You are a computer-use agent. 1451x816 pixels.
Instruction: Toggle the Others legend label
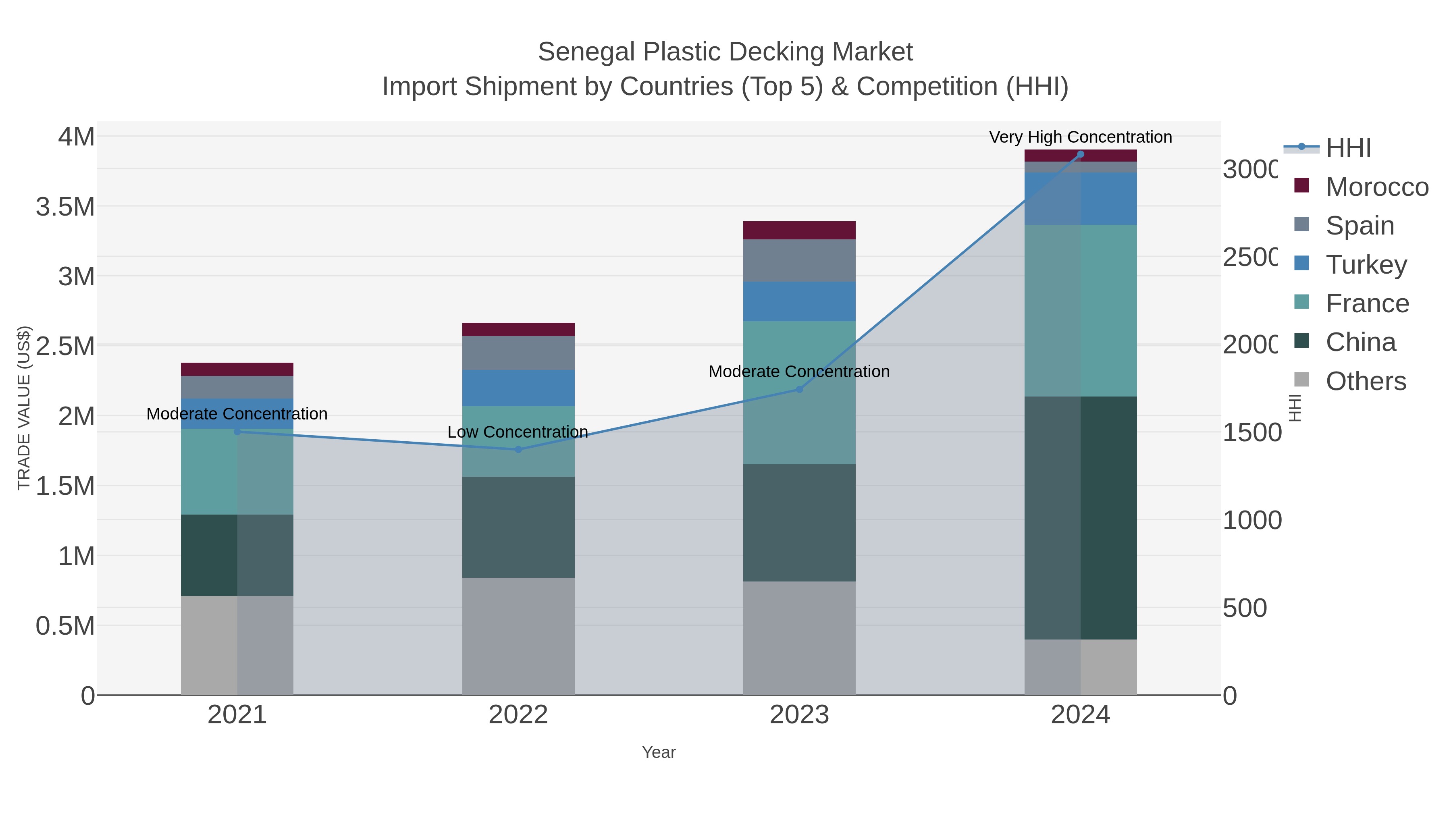click(x=1366, y=381)
